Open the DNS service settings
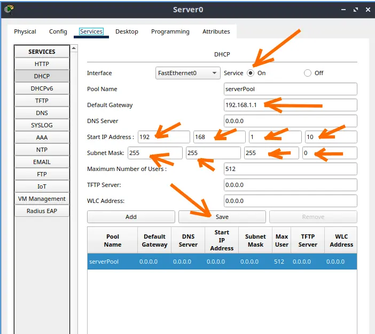375x334 pixels. click(42, 113)
